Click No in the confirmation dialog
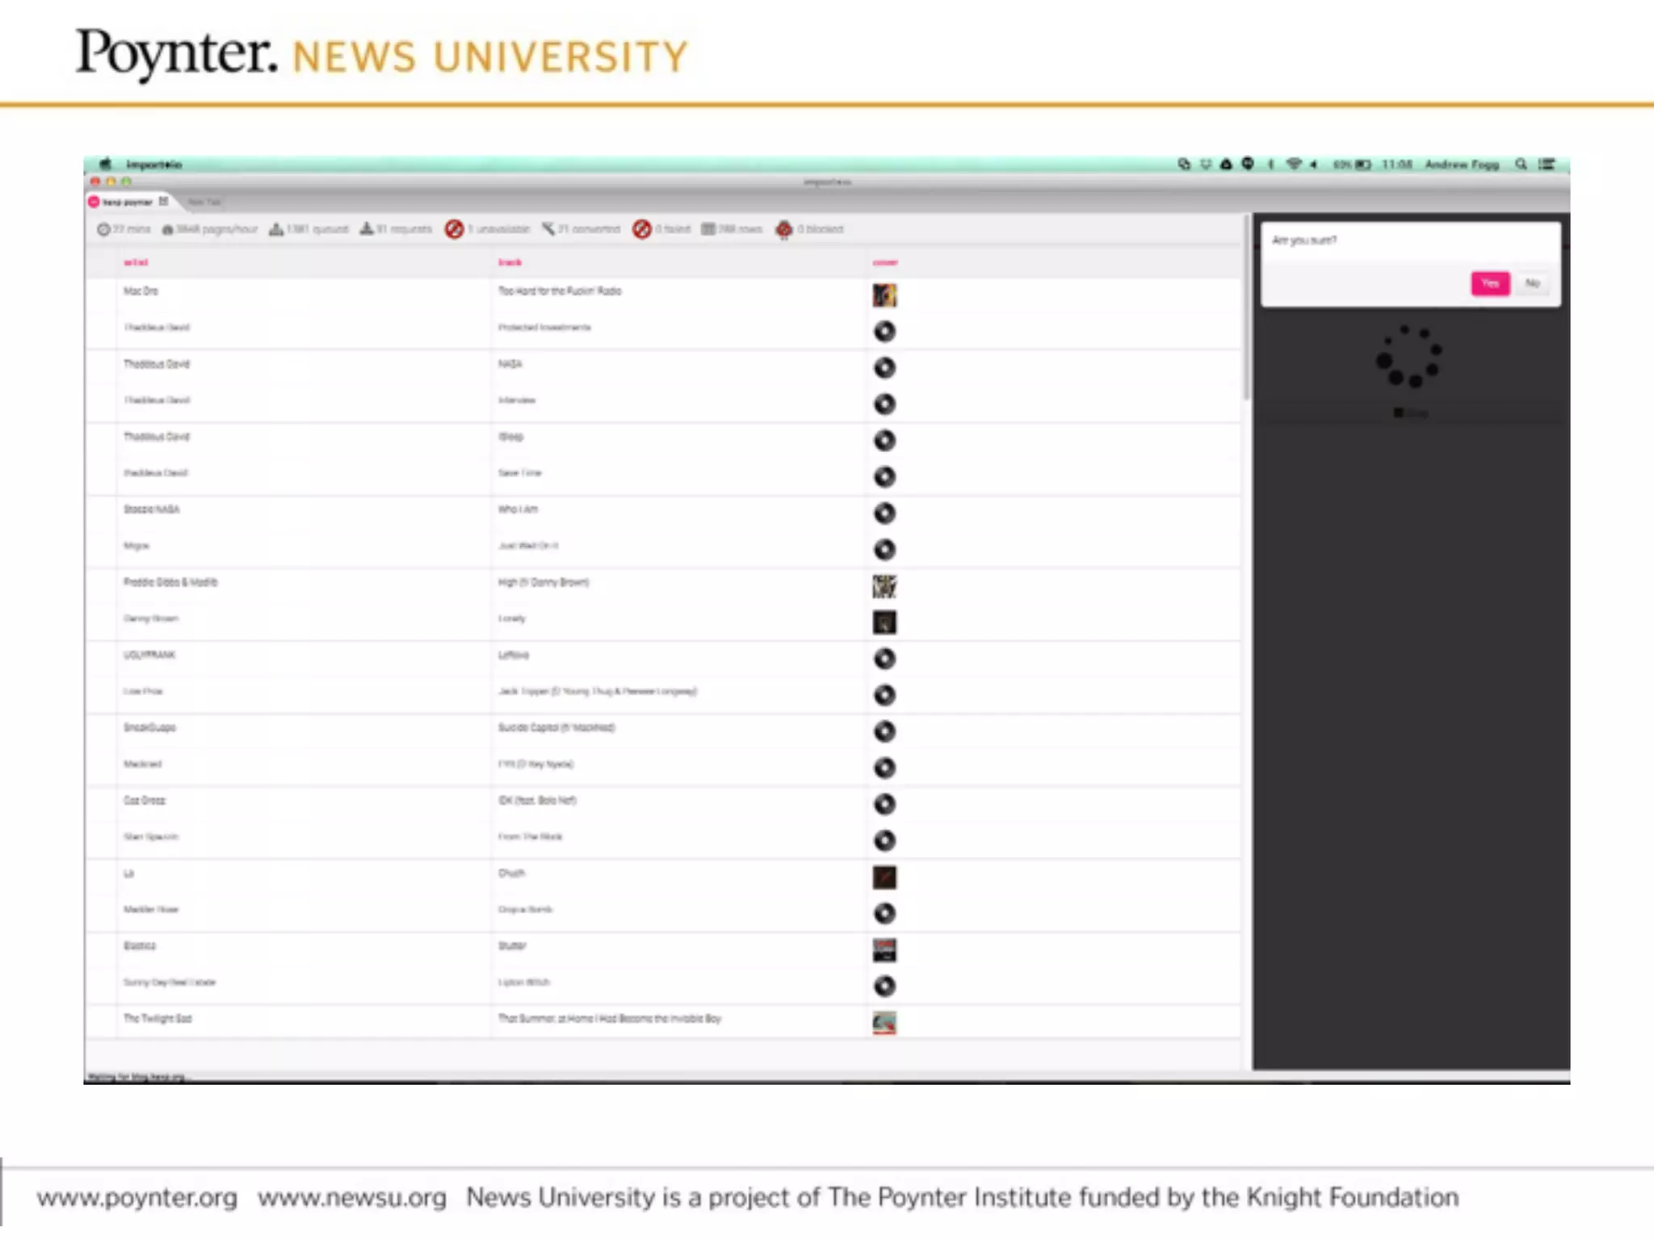Screen dimensions: 1654x1240 (x=1532, y=283)
